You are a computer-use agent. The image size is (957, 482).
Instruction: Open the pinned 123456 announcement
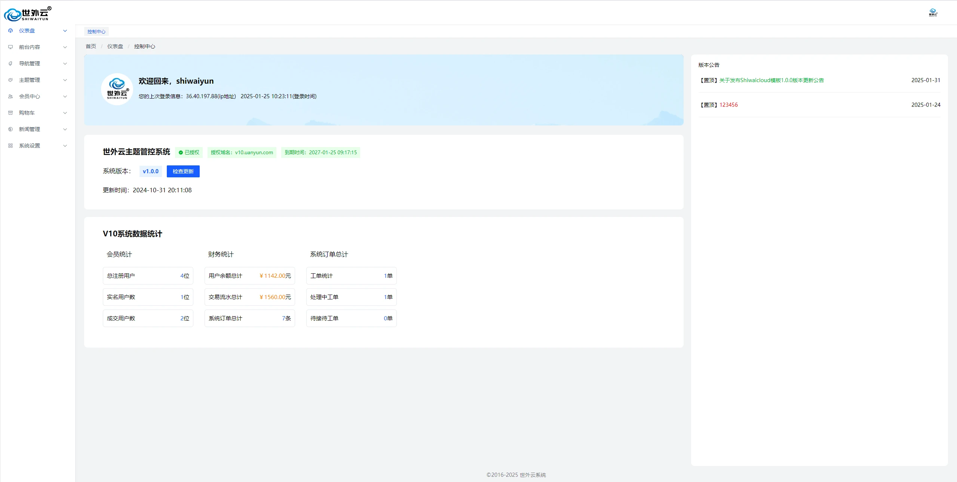[x=728, y=105]
